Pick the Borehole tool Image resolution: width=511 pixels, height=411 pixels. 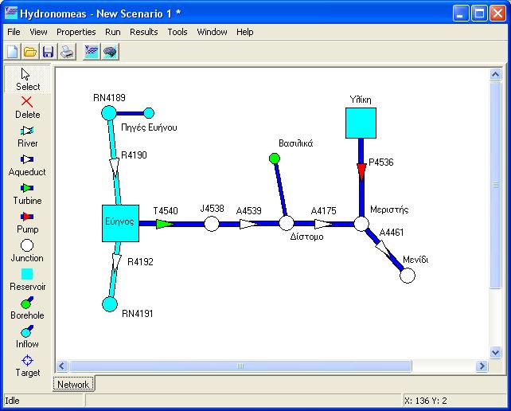[x=27, y=308]
